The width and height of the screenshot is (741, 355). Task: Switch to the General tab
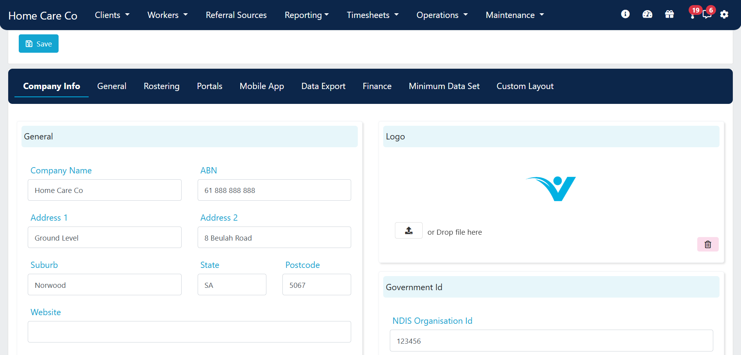coord(112,86)
